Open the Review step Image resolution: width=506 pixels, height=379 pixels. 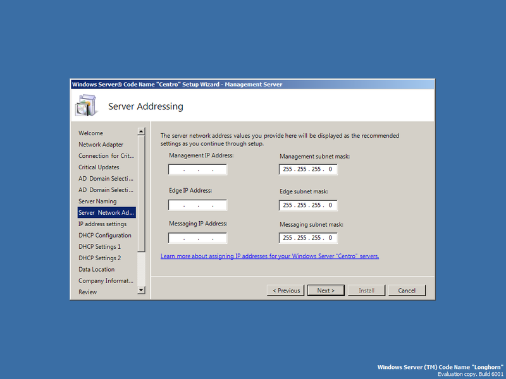pyautogui.click(x=87, y=292)
